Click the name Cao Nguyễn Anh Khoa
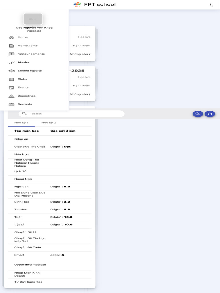 tap(34, 28)
